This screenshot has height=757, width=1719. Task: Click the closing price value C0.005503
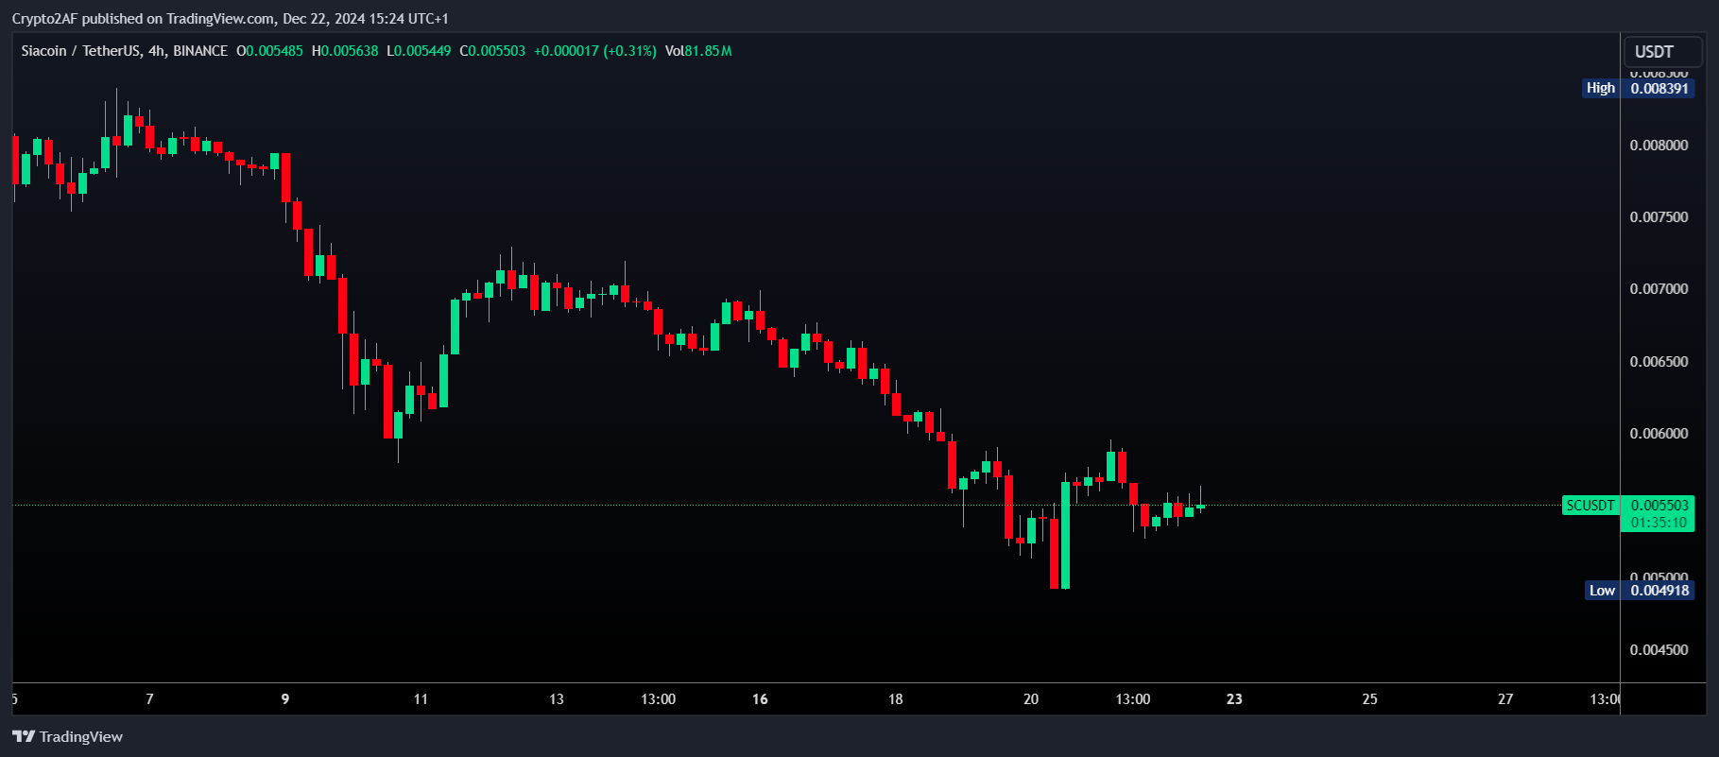tap(492, 51)
